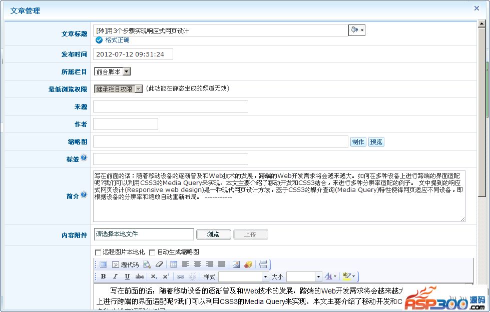Apply subscript formatting

click(154, 276)
